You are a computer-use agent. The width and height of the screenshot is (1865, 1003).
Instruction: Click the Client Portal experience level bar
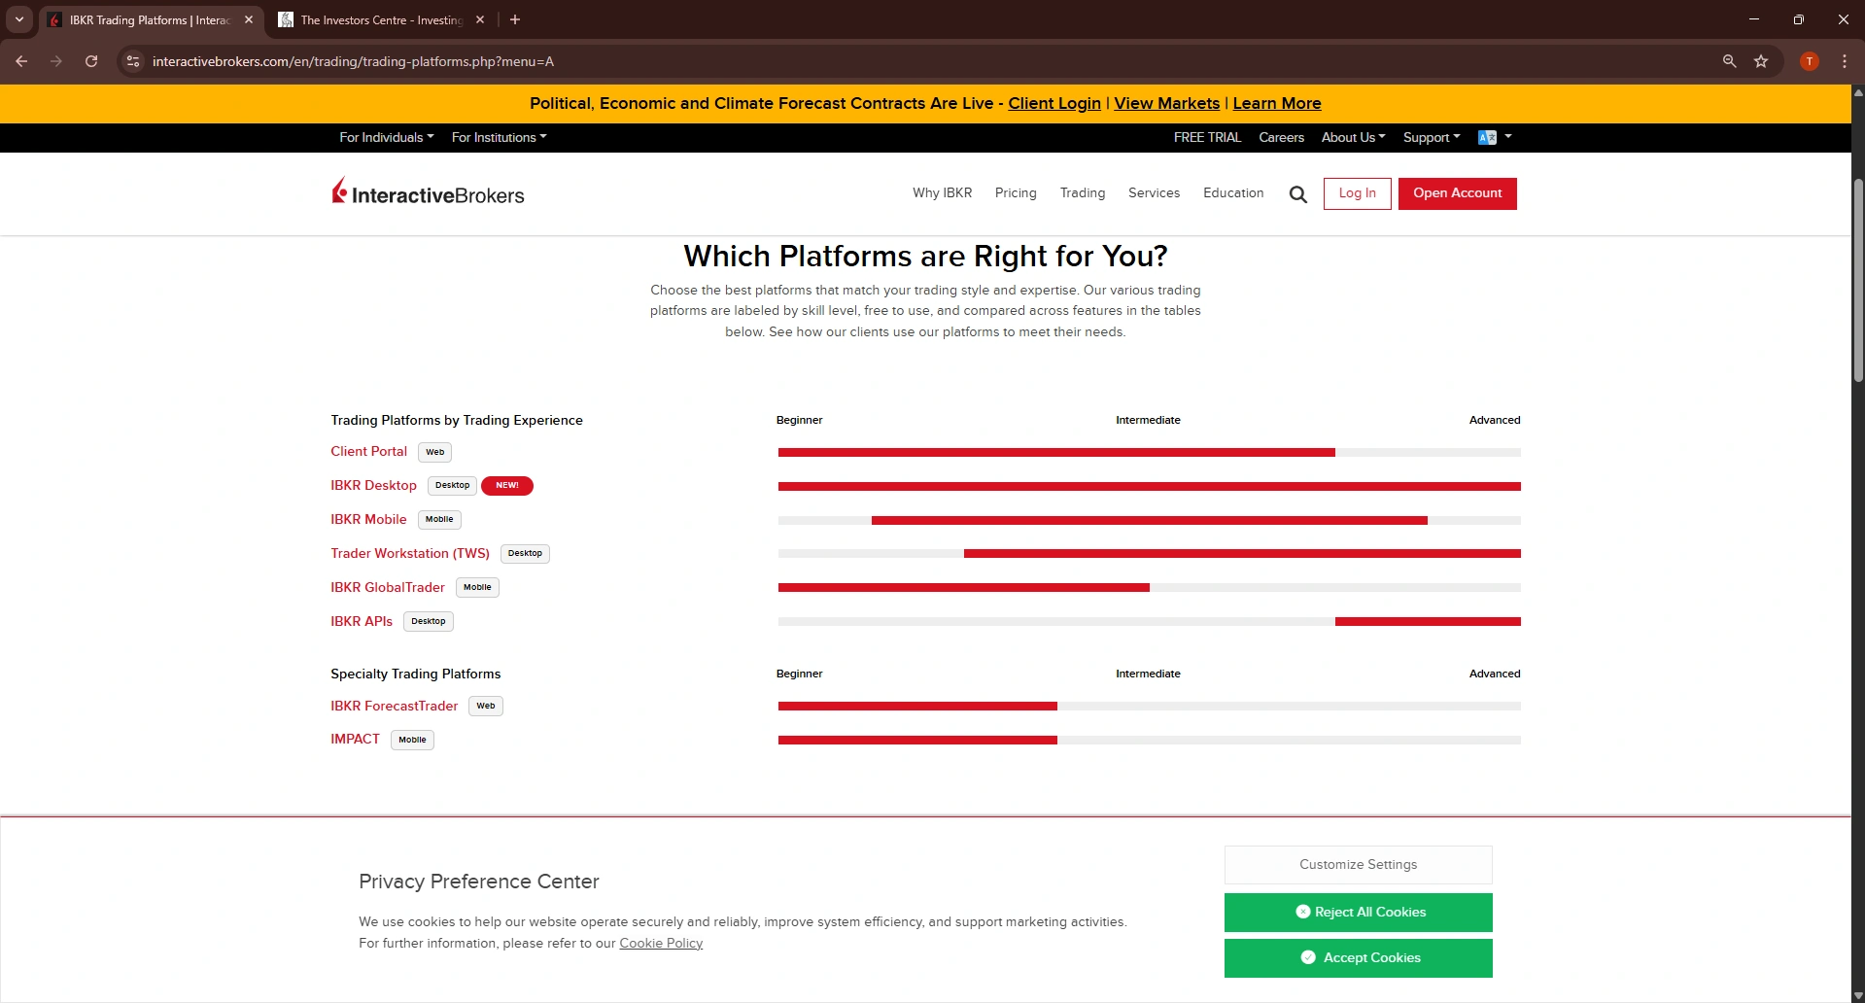[x=1149, y=453]
